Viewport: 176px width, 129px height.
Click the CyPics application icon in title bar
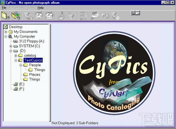click(3, 3)
